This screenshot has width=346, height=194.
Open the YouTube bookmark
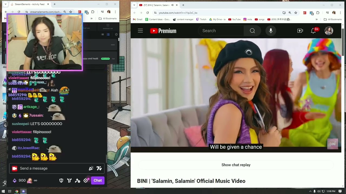[x=234, y=19]
